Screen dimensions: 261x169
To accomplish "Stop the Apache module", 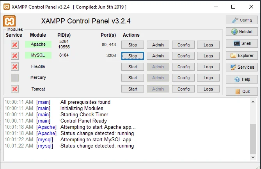I will (x=133, y=45).
